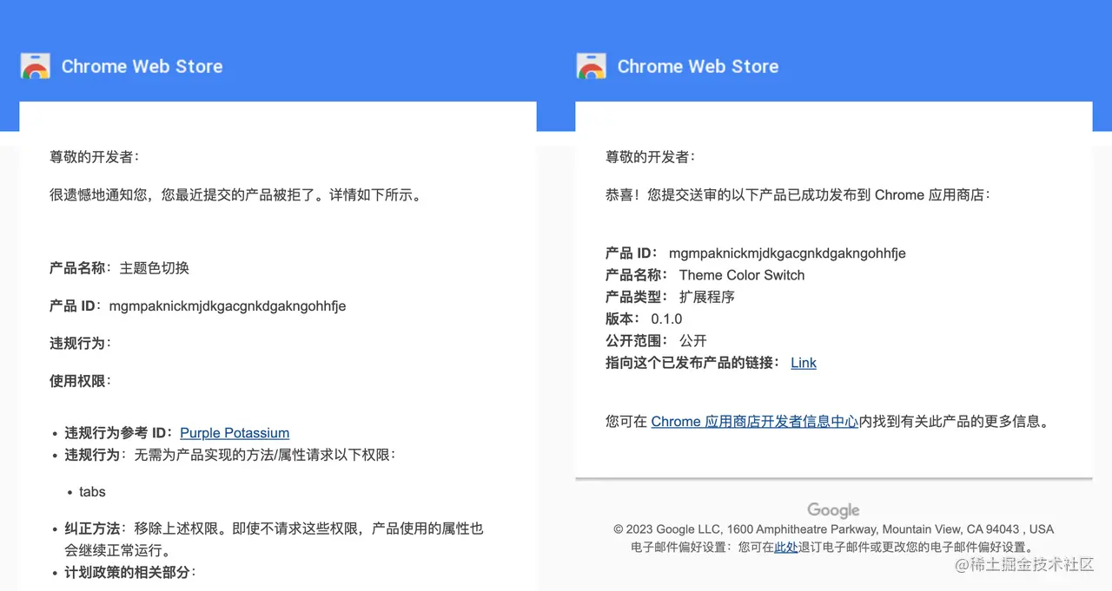Open the Chrome 应用商店开发者信息中心 link

[754, 421]
